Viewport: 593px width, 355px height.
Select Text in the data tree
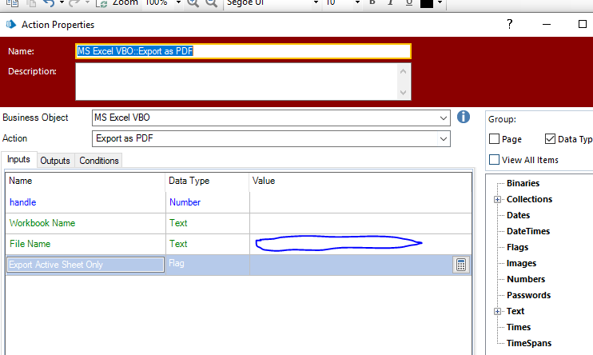(x=515, y=311)
